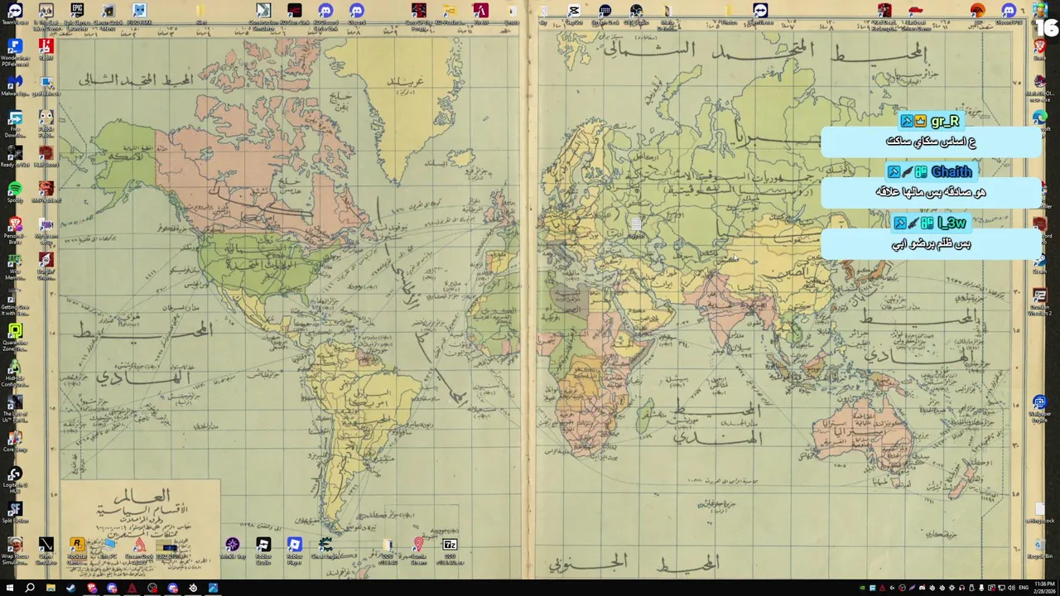Open File Explorer from the taskbar
The image size is (1060, 596).
[51, 589]
